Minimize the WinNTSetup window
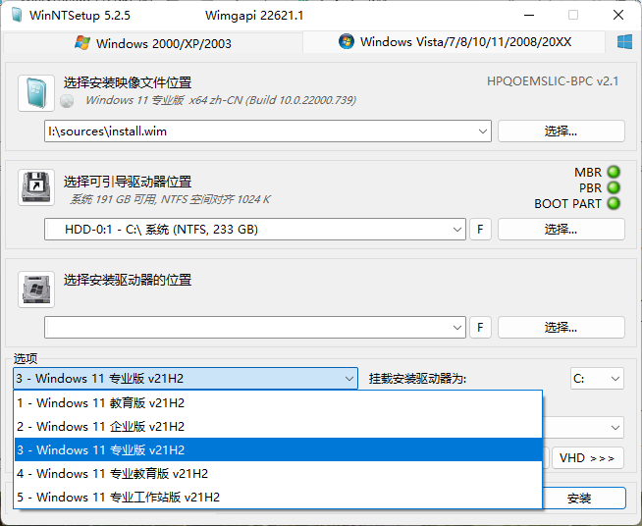This screenshot has height=526, width=642. tap(529, 15)
